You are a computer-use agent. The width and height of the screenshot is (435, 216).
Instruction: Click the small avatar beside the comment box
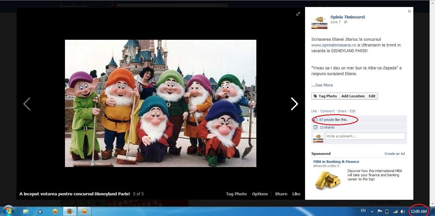click(x=318, y=137)
